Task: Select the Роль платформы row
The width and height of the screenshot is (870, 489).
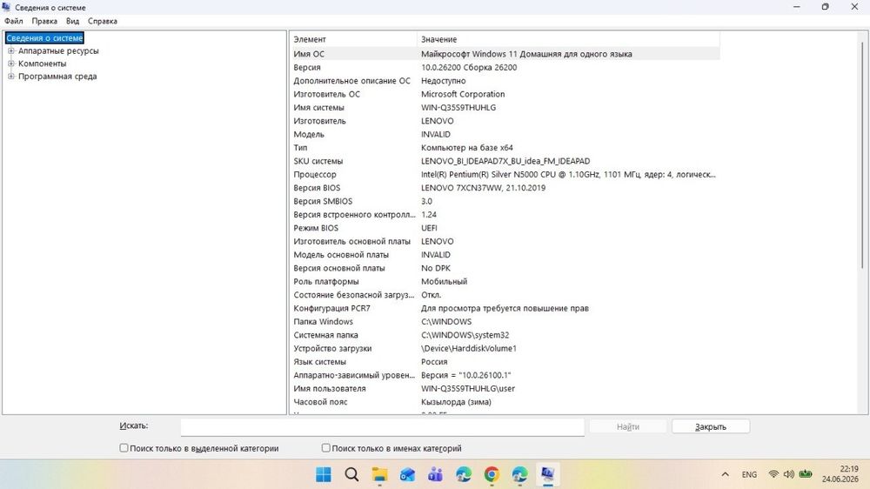Action: pos(505,281)
